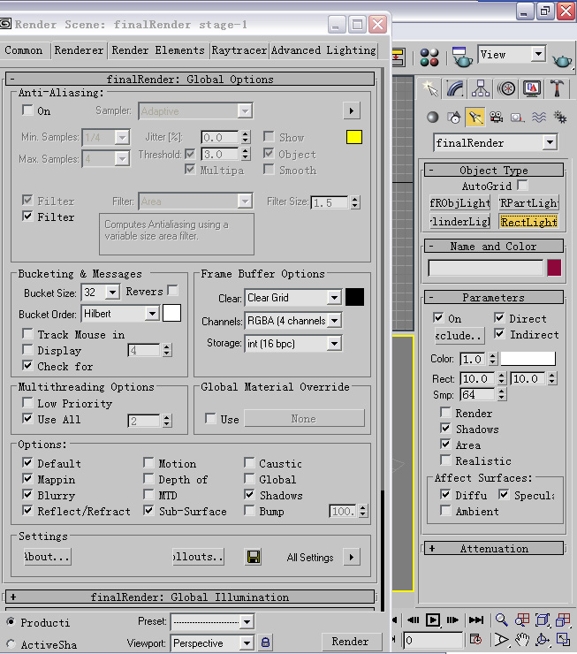Select the Lights category icon

(x=475, y=118)
